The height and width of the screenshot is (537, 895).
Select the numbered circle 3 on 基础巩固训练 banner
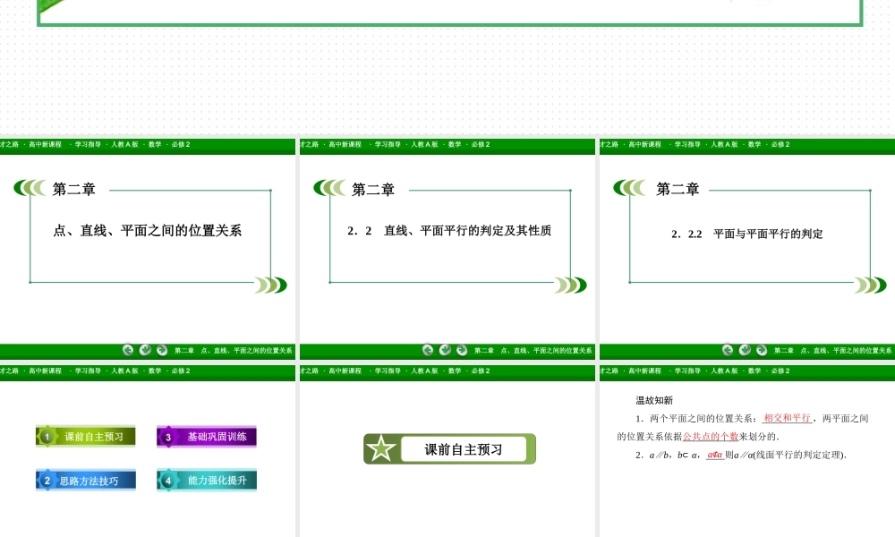click(x=167, y=436)
